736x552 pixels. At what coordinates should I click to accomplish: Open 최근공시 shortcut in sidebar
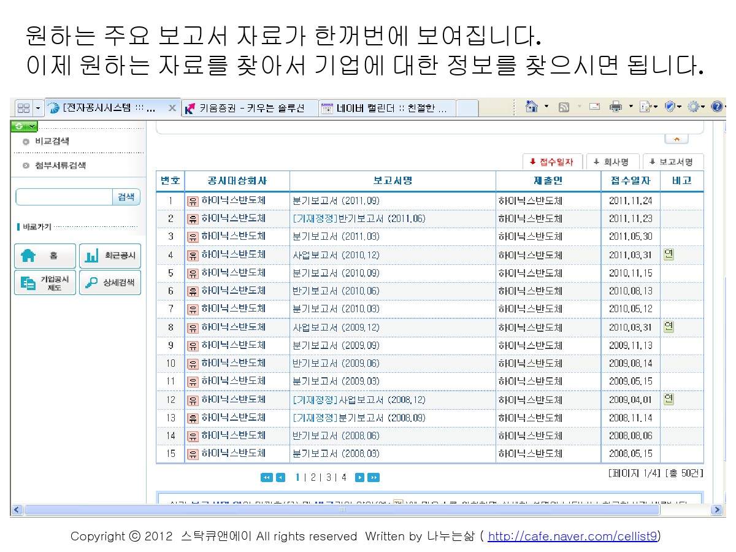(x=110, y=256)
